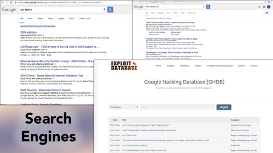This screenshot has width=273, height=153.
Task: Click the blue search icon in the left Google window
Action: [110, 9]
